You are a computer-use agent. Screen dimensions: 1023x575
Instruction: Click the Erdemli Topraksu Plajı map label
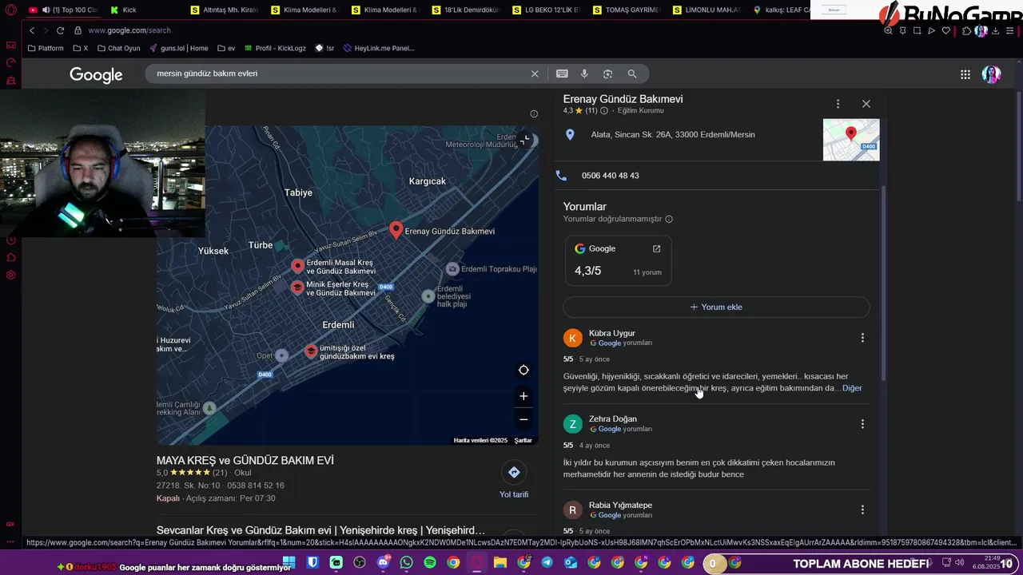499,269
